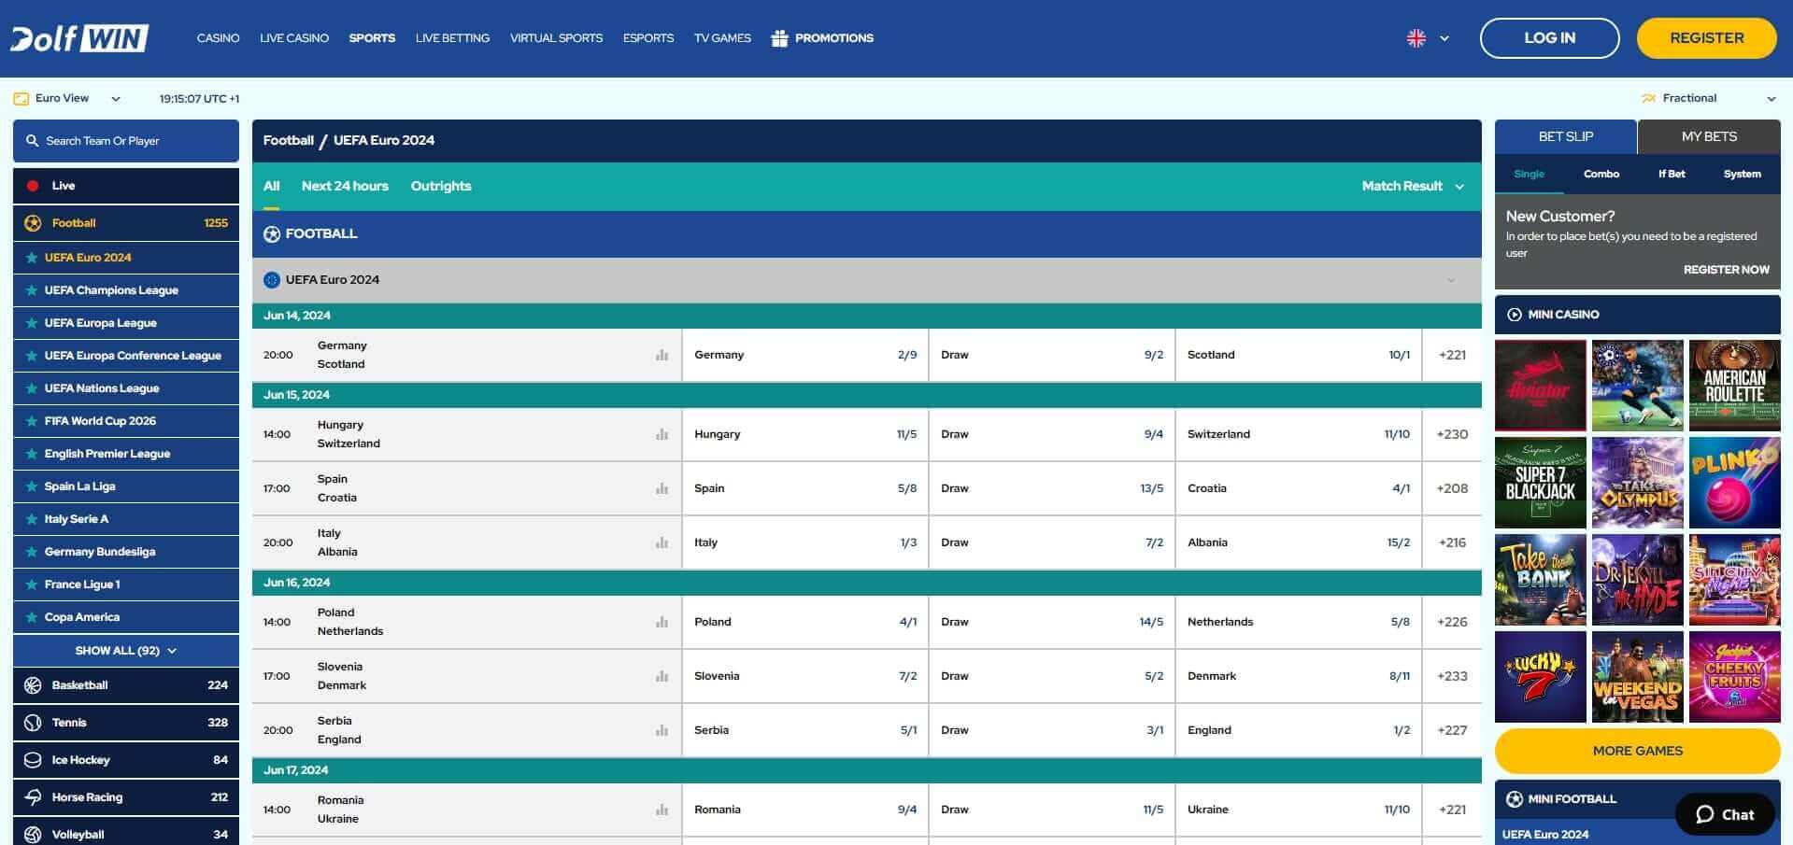Click the yellow REGISTER button
1793x845 pixels.
[x=1706, y=38]
